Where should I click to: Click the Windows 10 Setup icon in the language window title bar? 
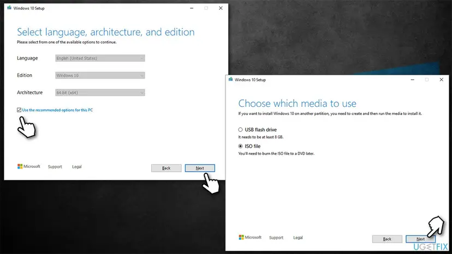click(9, 8)
